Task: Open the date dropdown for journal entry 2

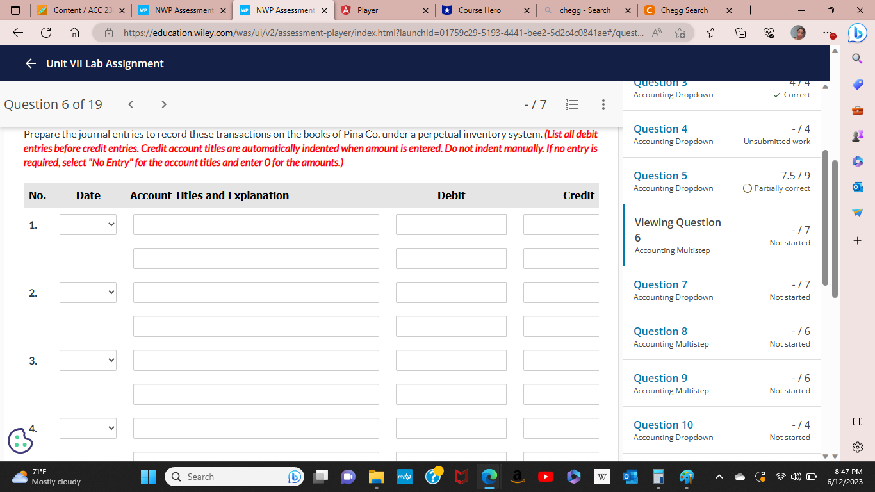Action: point(88,292)
